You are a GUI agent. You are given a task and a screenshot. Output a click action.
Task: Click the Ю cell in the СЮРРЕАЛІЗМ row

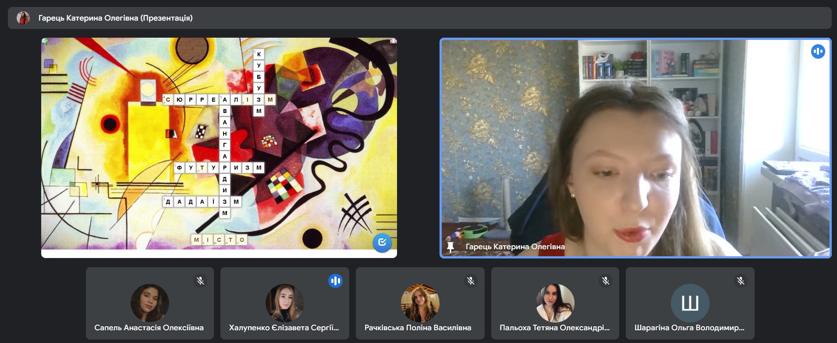click(x=179, y=100)
